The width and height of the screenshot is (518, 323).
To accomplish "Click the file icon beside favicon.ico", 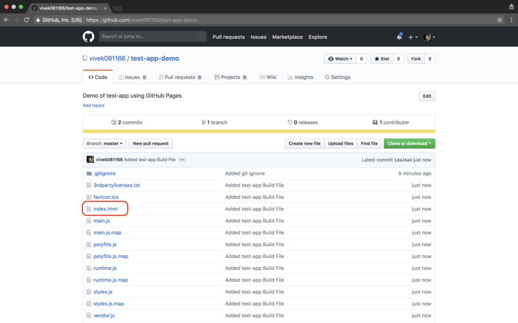I will click(x=89, y=197).
